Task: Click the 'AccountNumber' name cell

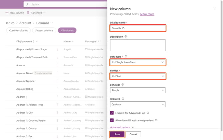Action: click(72, 81)
